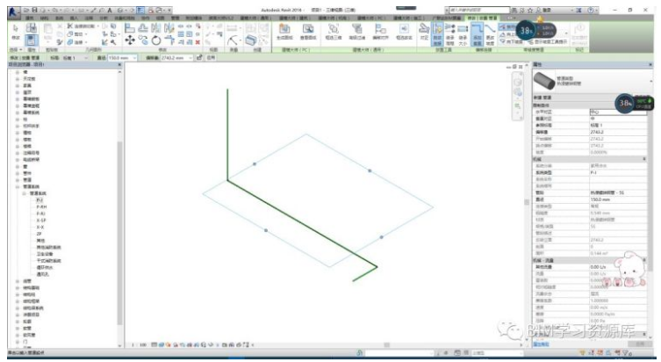
Task: Toggle the Inherit Size option
Action: pyautogui.click(x=463, y=33)
